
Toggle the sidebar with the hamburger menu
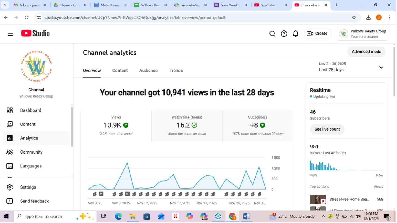click(10, 34)
